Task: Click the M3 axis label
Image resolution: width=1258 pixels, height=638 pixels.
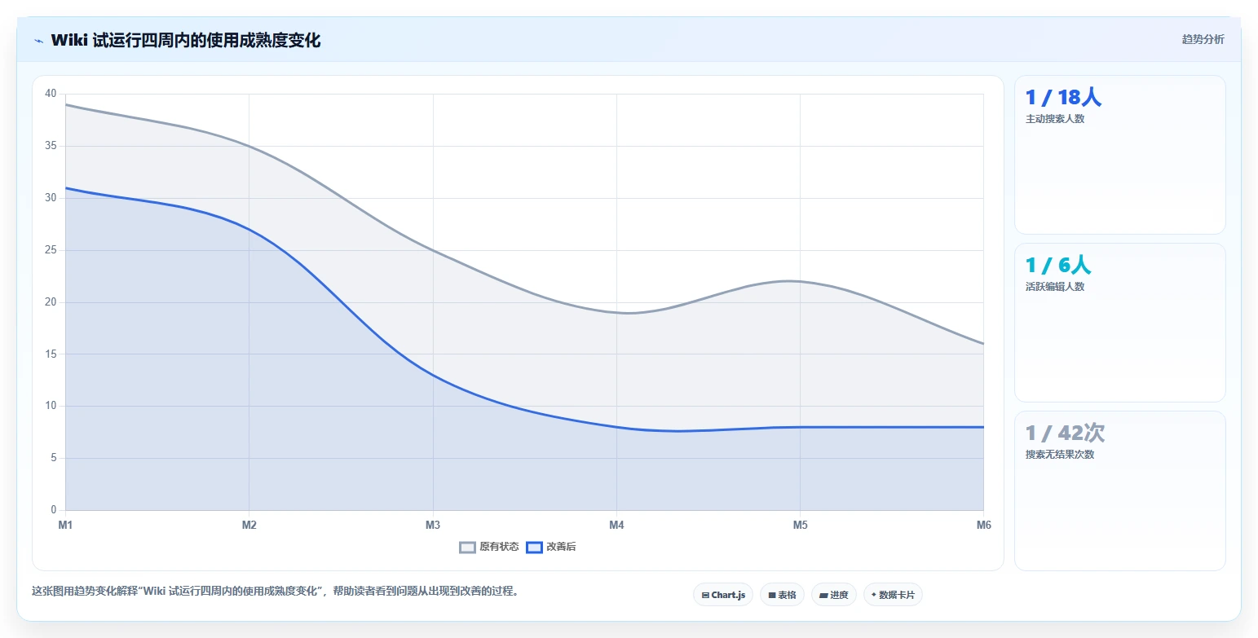Action: [433, 525]
